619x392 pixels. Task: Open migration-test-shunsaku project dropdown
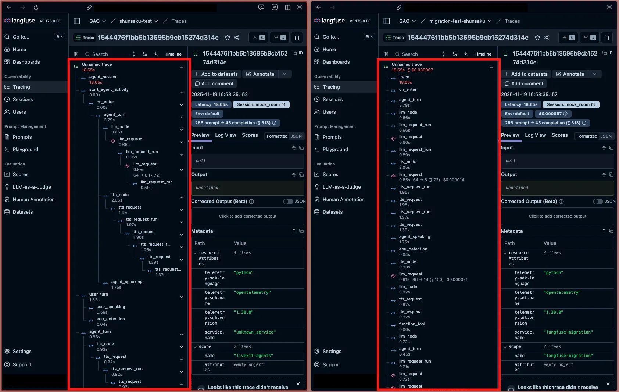[460, 21]
